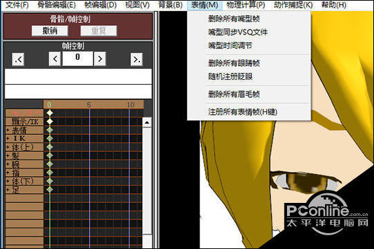Open the 背景(B) menu
Image resolution: width=374 pixels, height=249 pixels.
170,5
